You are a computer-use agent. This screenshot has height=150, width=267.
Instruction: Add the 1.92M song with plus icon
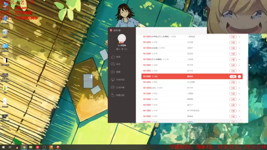point(239,37)
